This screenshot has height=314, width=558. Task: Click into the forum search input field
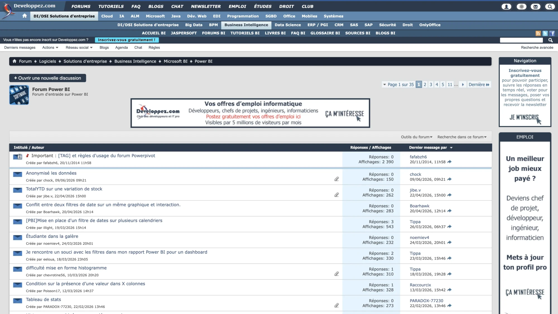(521, 40)
